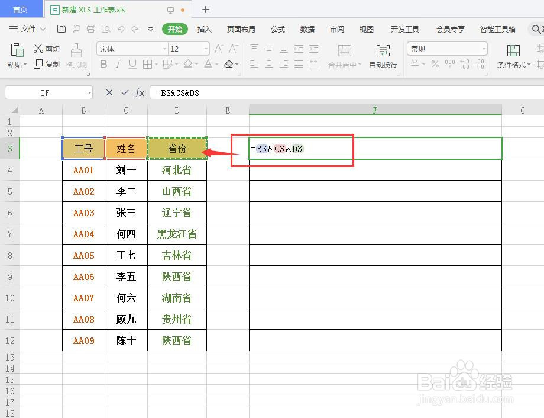Screen dimensions: 544x418
Task: Click the Distributed alignment icon
Action: click(313, 64)
